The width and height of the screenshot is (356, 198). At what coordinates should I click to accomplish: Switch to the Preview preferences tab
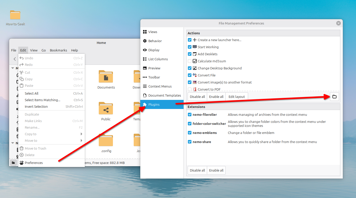point(162,68)
